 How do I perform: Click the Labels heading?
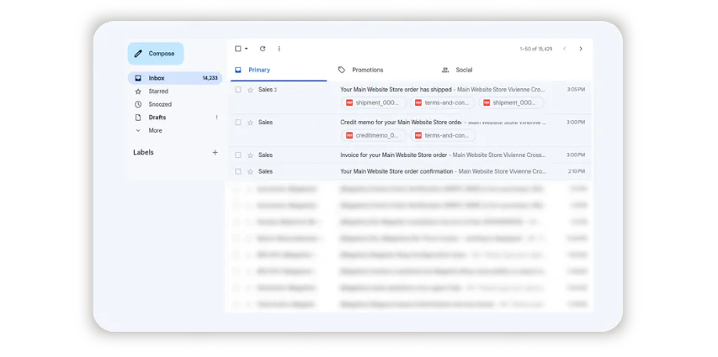point(143,152)
